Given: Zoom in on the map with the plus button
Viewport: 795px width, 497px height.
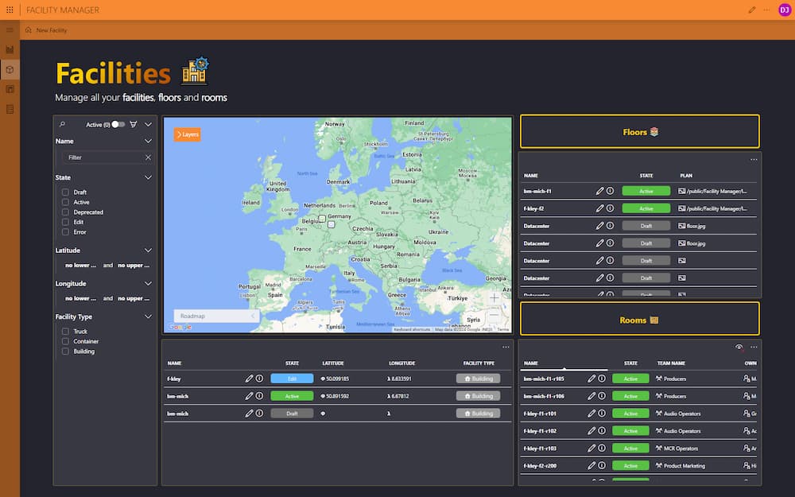Looking at the screenshot, I should (x=494, y=297).
